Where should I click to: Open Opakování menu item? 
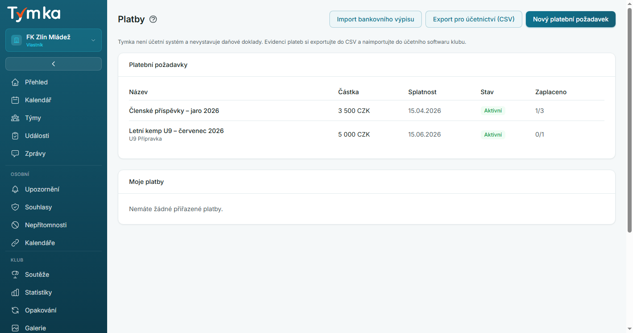point(54,310)
